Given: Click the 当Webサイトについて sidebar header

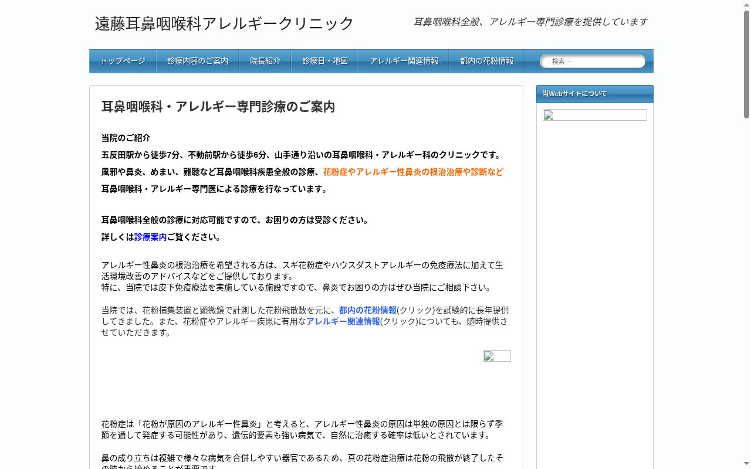Looking at the screenshot, I should 595,94.
